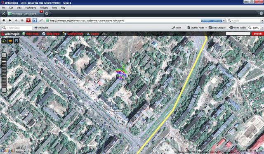The image size is (264, 154).
Task: Open the closed tabs trash icon
Action: pyautogui.click(x=261, y=14)
